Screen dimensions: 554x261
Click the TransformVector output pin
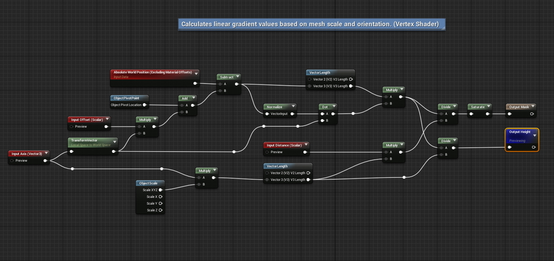pyautogui.click(x=114, y=152)
